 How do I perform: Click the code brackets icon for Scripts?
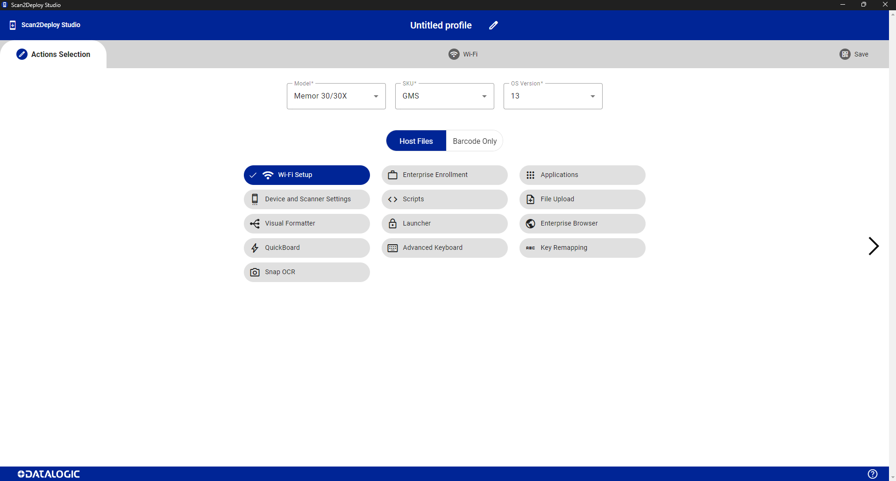(x=392, y=199)
